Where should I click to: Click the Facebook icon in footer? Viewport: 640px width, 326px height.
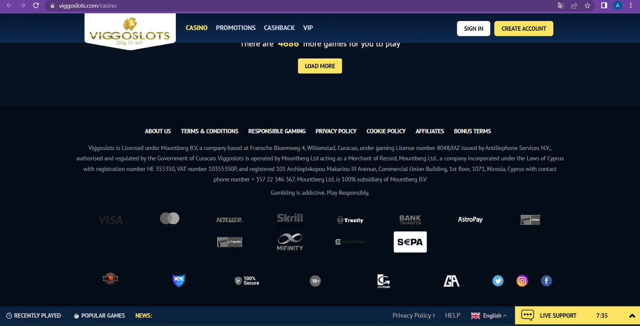pos(546,281)
